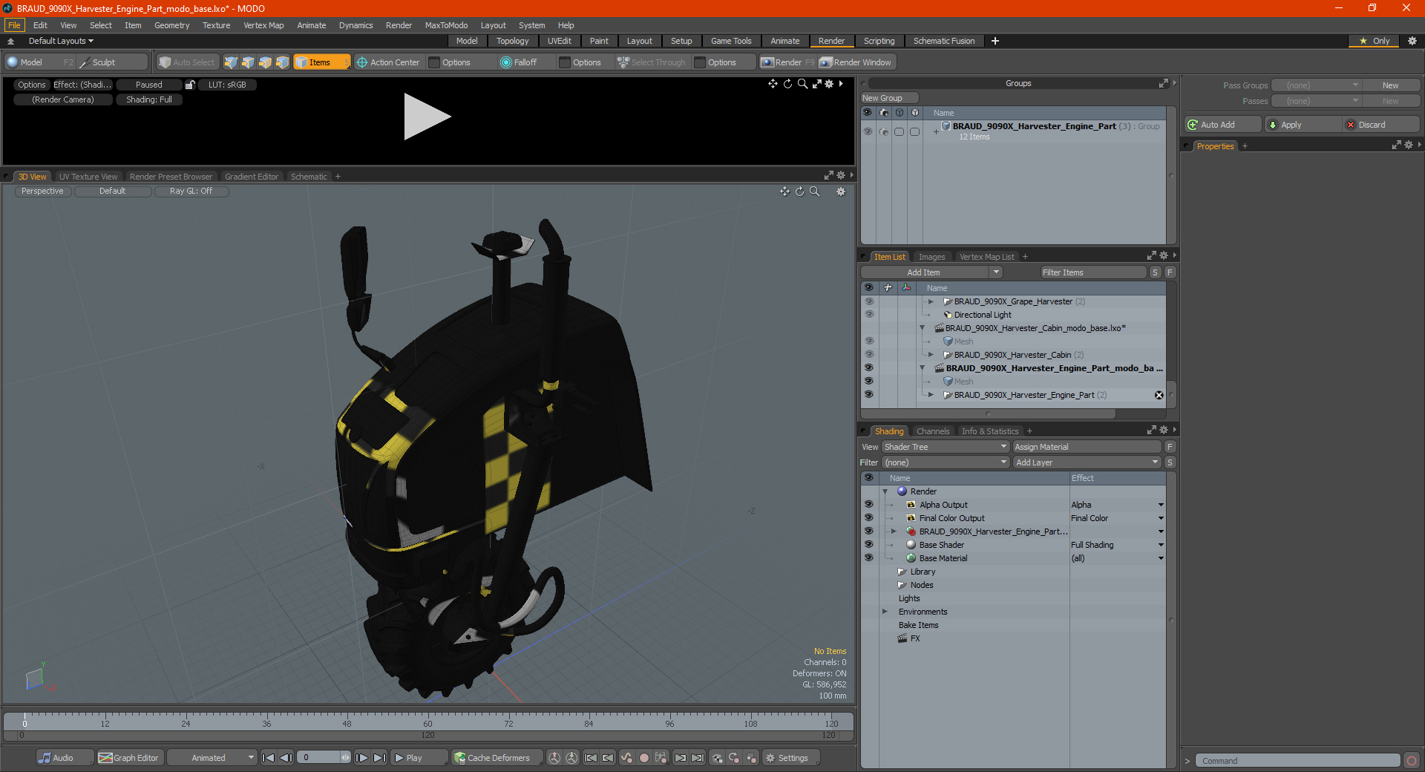The height and width of the screenshot is (772, 1425).
Task: Toggle visibility of Final Color Output
Action: pyautogui.click(x=868, y=518)
